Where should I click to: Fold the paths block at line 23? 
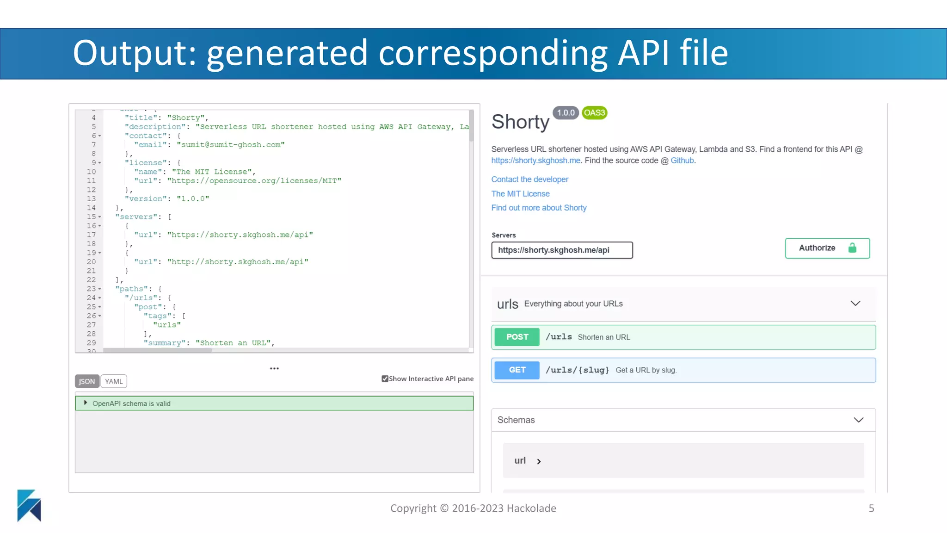[x=100, y=289]
